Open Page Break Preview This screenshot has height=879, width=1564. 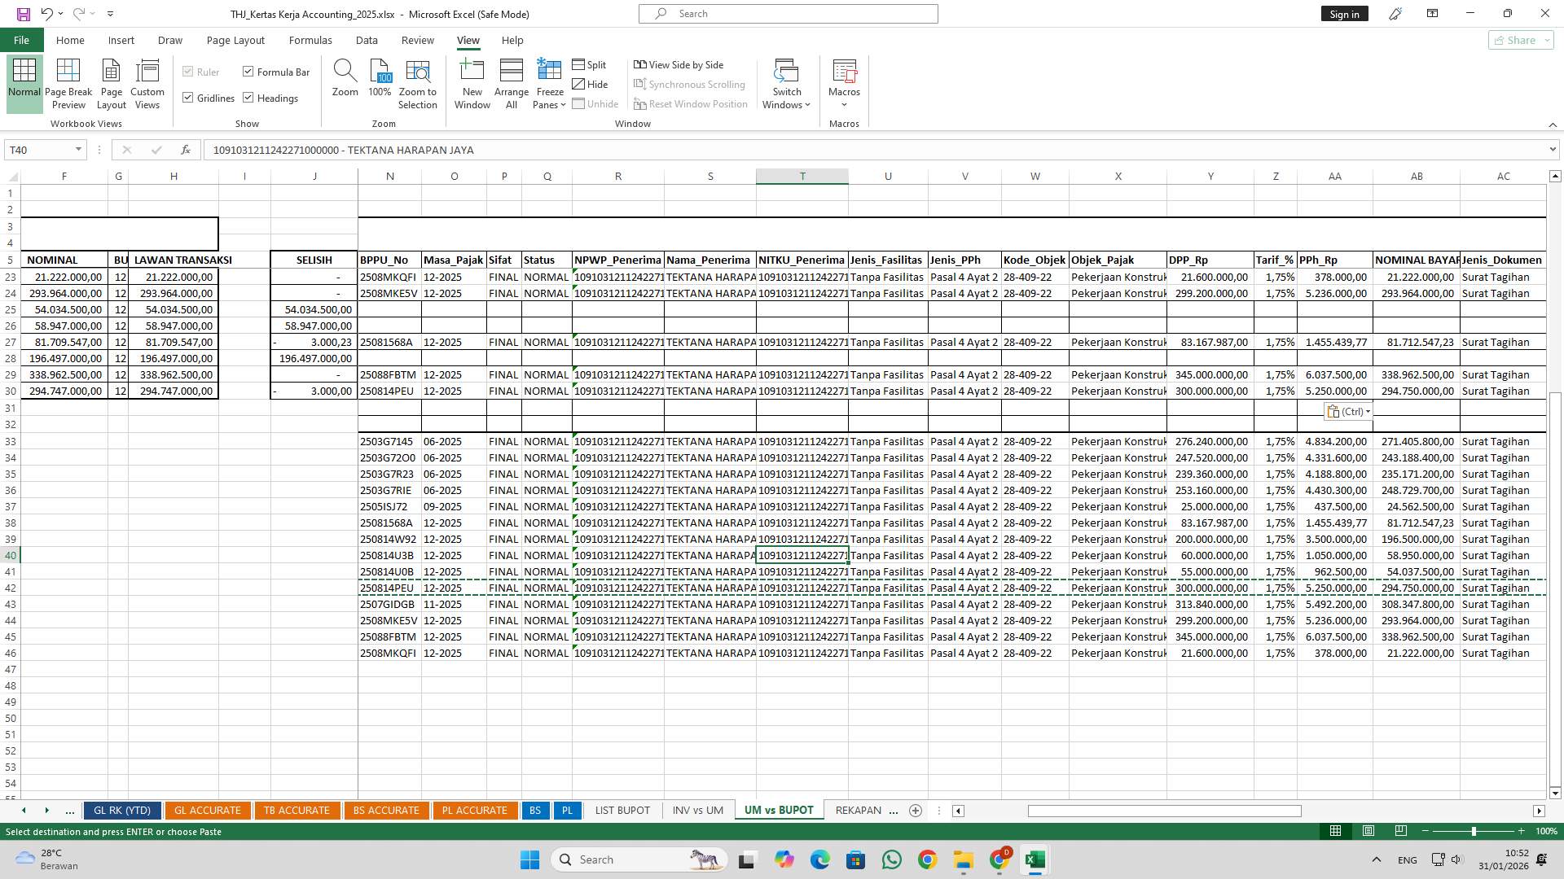[x=68, y=81]
